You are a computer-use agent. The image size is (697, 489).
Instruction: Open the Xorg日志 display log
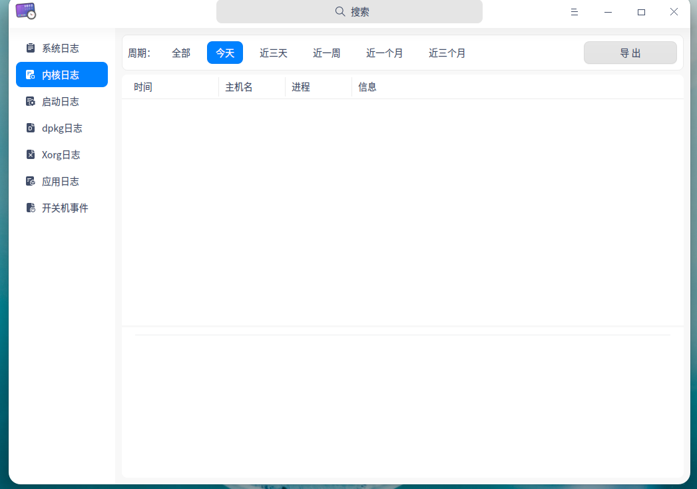pyautogui.click(x=61, y=154)
